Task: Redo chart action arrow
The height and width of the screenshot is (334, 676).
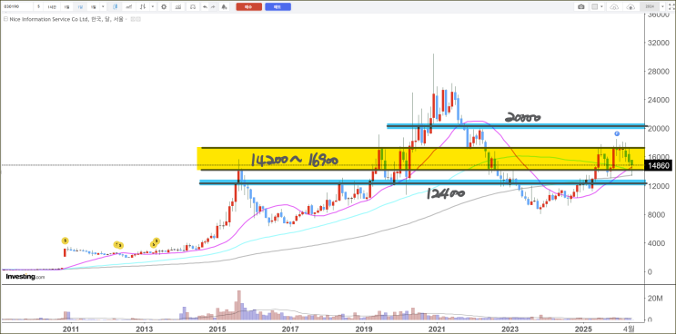Action: click(x=213, y=7)
